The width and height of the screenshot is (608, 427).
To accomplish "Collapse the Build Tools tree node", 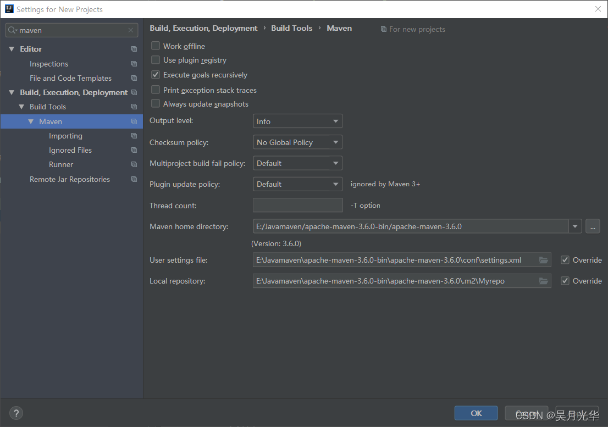I will [21, 107].
